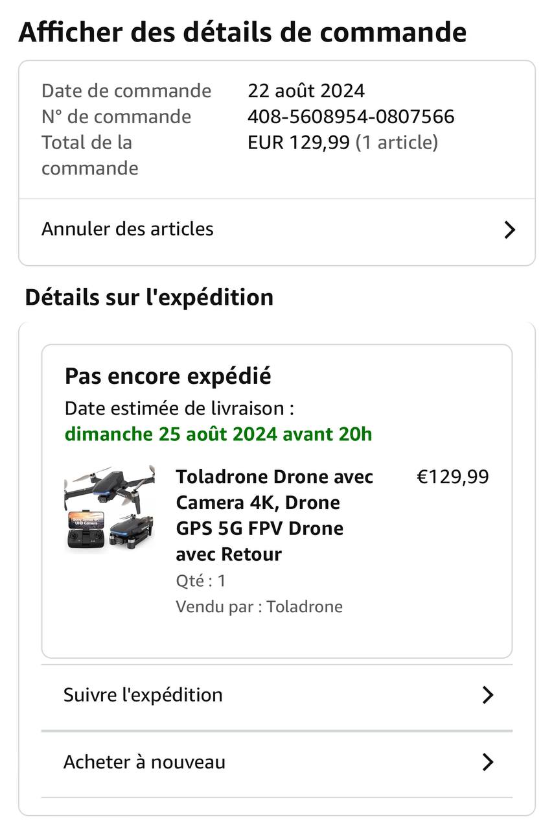Image resolution: width=554 pixels, height=830 pixels.
Task: Tap the arrow next to Suivre l'expédition
Action: (488, 695)
